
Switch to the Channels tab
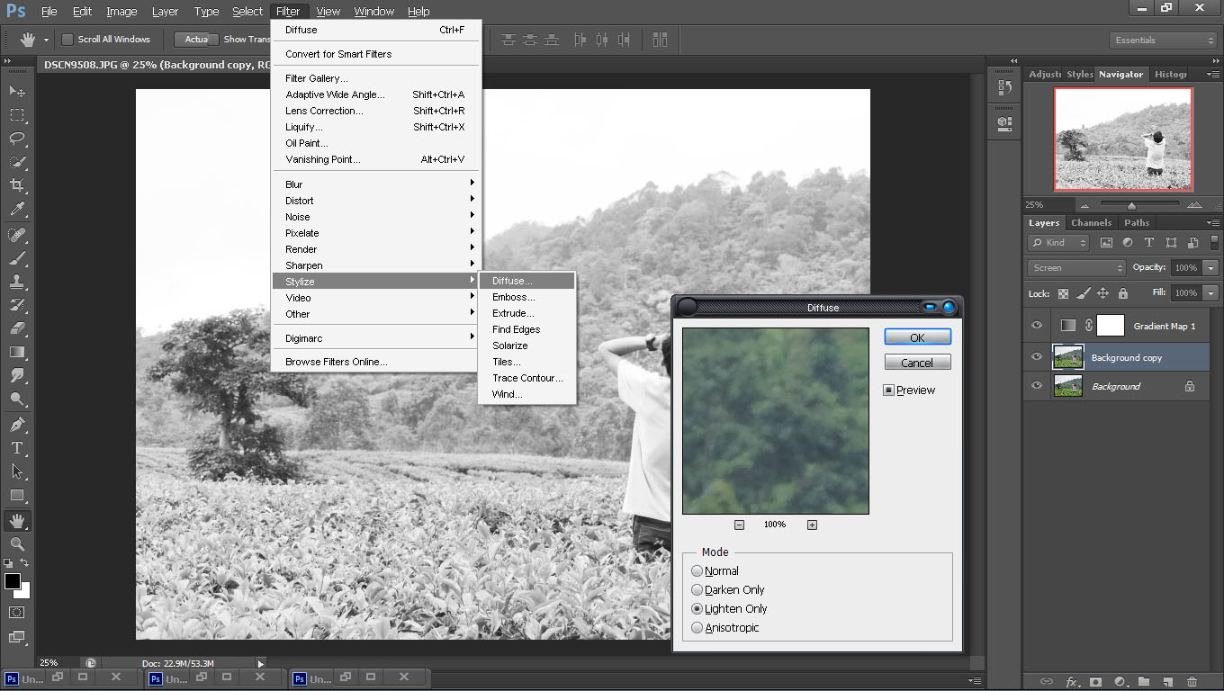coord(1091,222)
